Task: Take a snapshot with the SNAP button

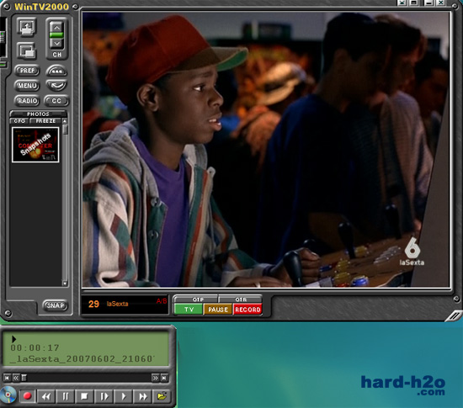Action: [56, 305]
